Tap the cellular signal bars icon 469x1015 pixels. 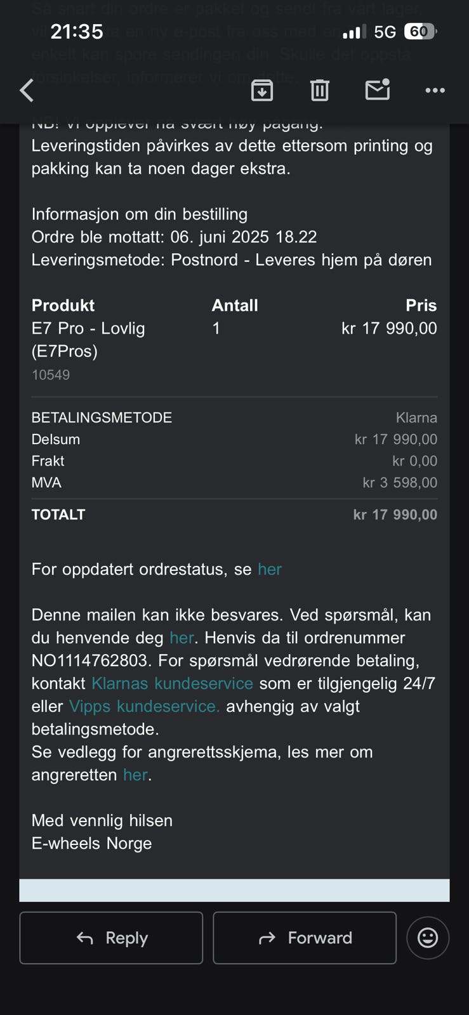354,32
